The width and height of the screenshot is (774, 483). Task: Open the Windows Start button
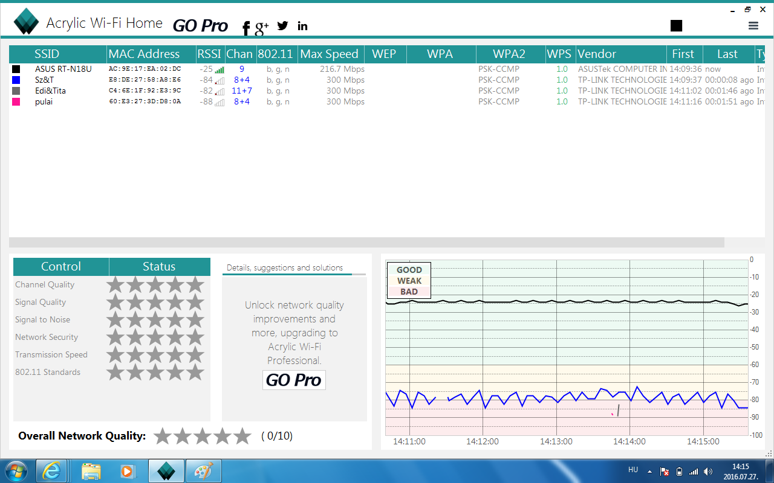(x=15, y=470)
